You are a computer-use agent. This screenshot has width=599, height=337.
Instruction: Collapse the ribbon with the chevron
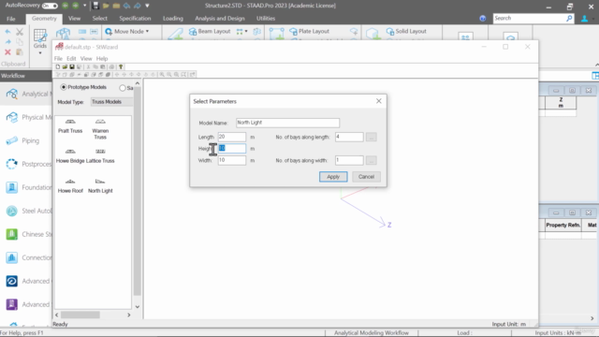[x=596, y=65]
